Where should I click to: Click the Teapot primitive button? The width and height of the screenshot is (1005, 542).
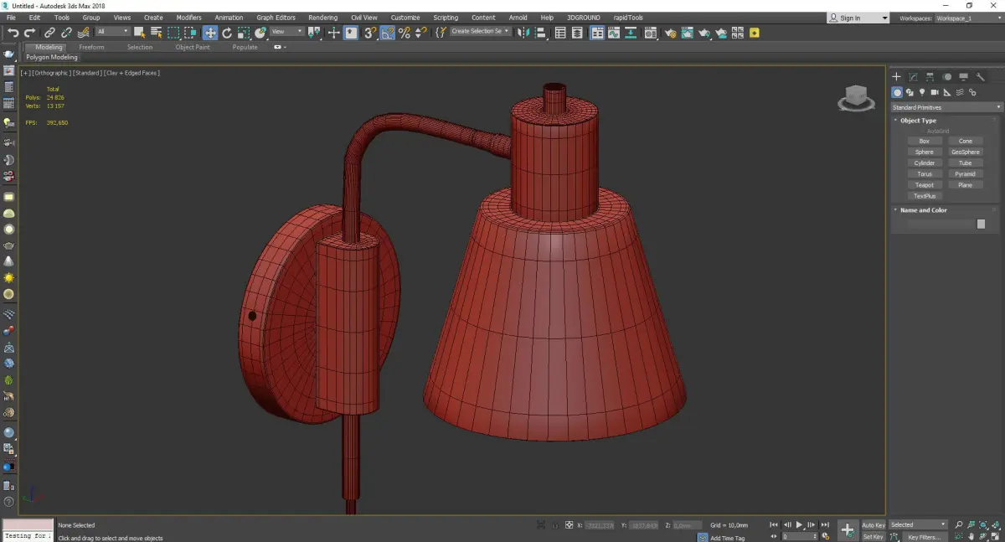(924, 185)
